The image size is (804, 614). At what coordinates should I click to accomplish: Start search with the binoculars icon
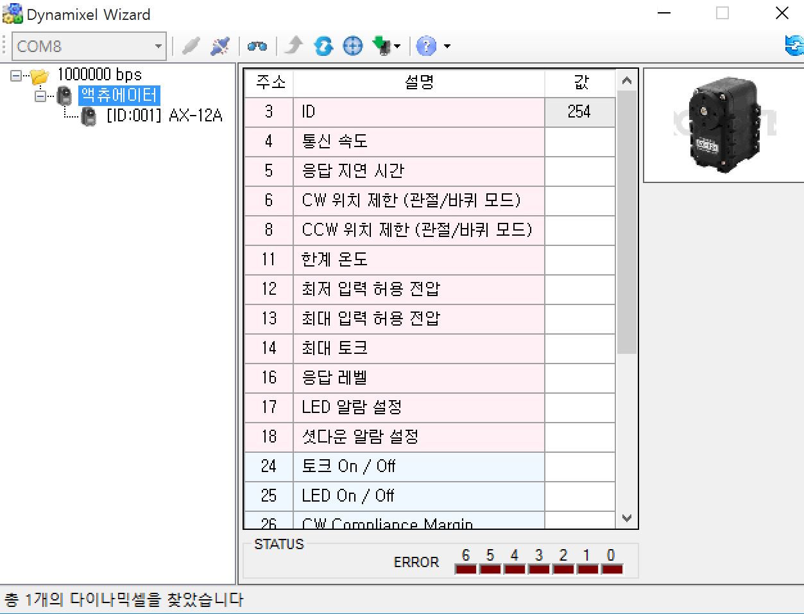click(x=257, y=46)
